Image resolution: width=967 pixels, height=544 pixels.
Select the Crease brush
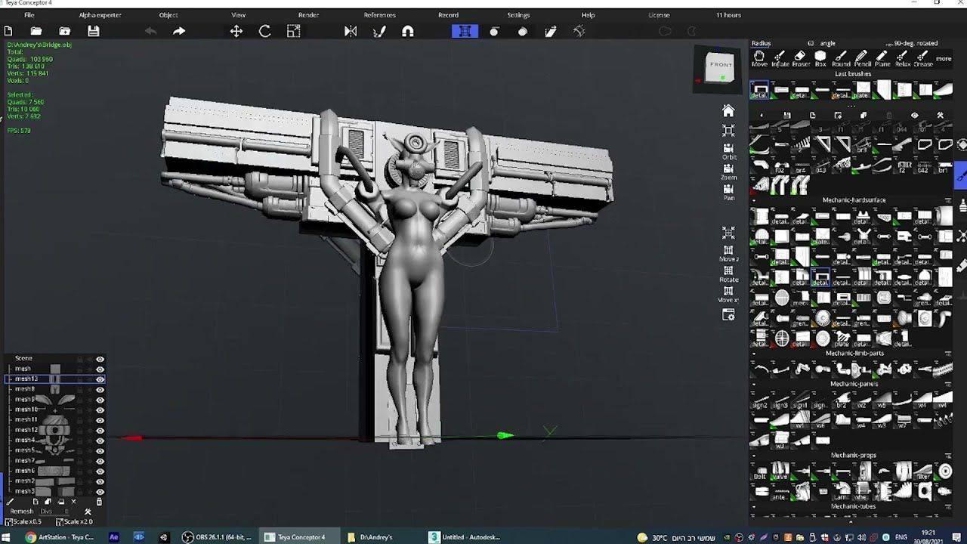[922, 58]
